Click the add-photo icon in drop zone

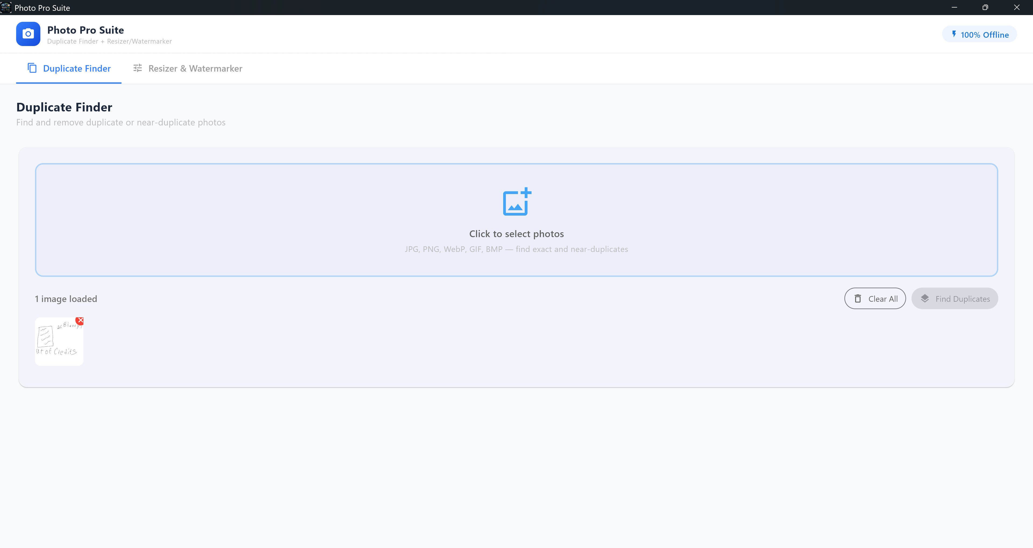pyautogui.click(x=517, y=202)
